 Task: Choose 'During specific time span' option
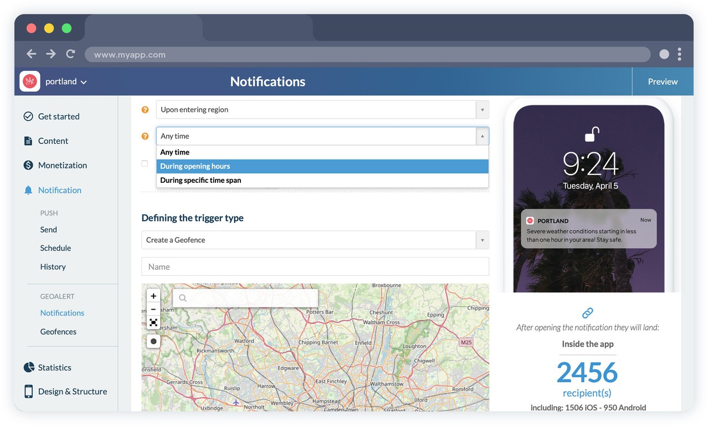pos(322,180)
